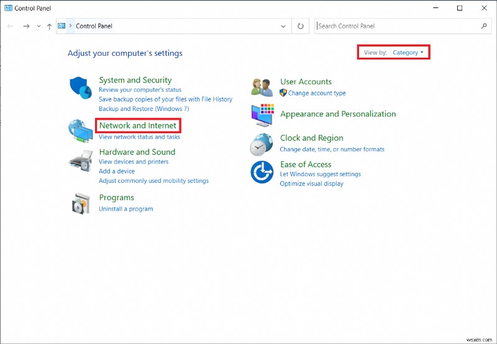Click the Hardware and Sound printer icon
497x344 pixels.
point(80,161)
